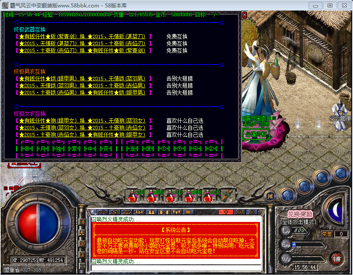Click the ① framed button in dialog
353x275 pixels.
(x=164, y=148)
